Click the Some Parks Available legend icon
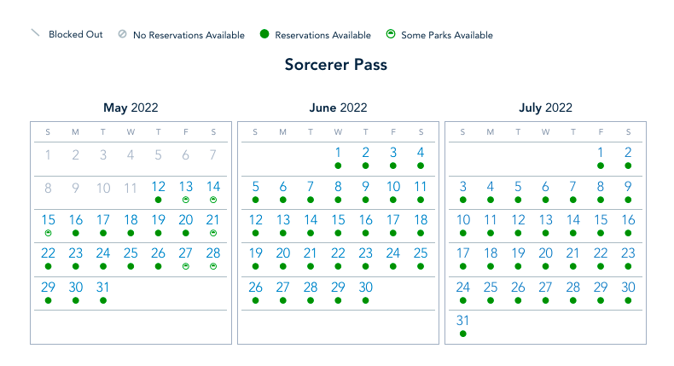Screen dimensions: 674x366 click(x=390, y=35)
